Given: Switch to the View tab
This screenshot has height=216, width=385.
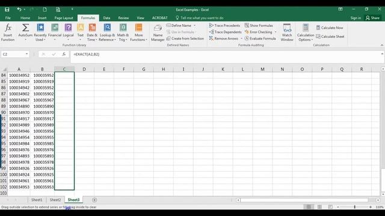Looking at the screenshot, I should coord(140,18).
